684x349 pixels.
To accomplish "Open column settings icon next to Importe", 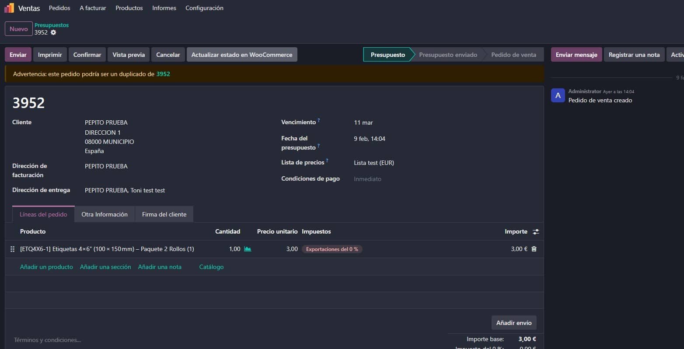I will 536,231.
